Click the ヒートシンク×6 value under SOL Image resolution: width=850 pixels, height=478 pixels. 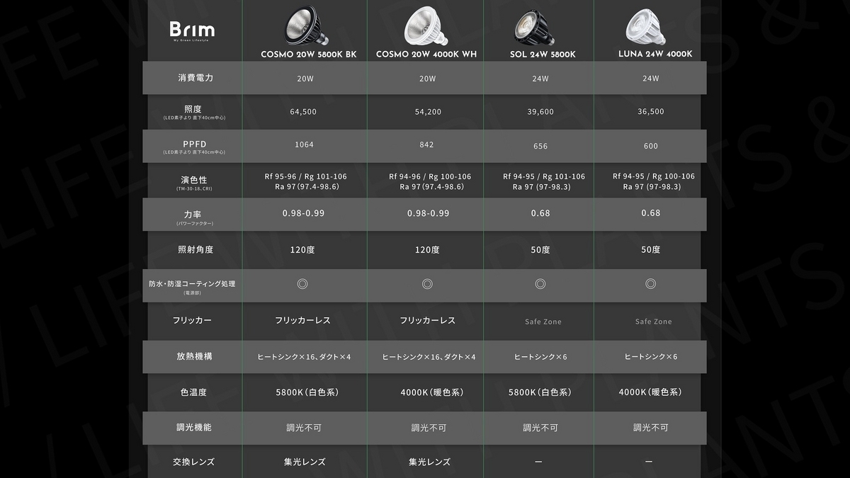click(540, 357)
